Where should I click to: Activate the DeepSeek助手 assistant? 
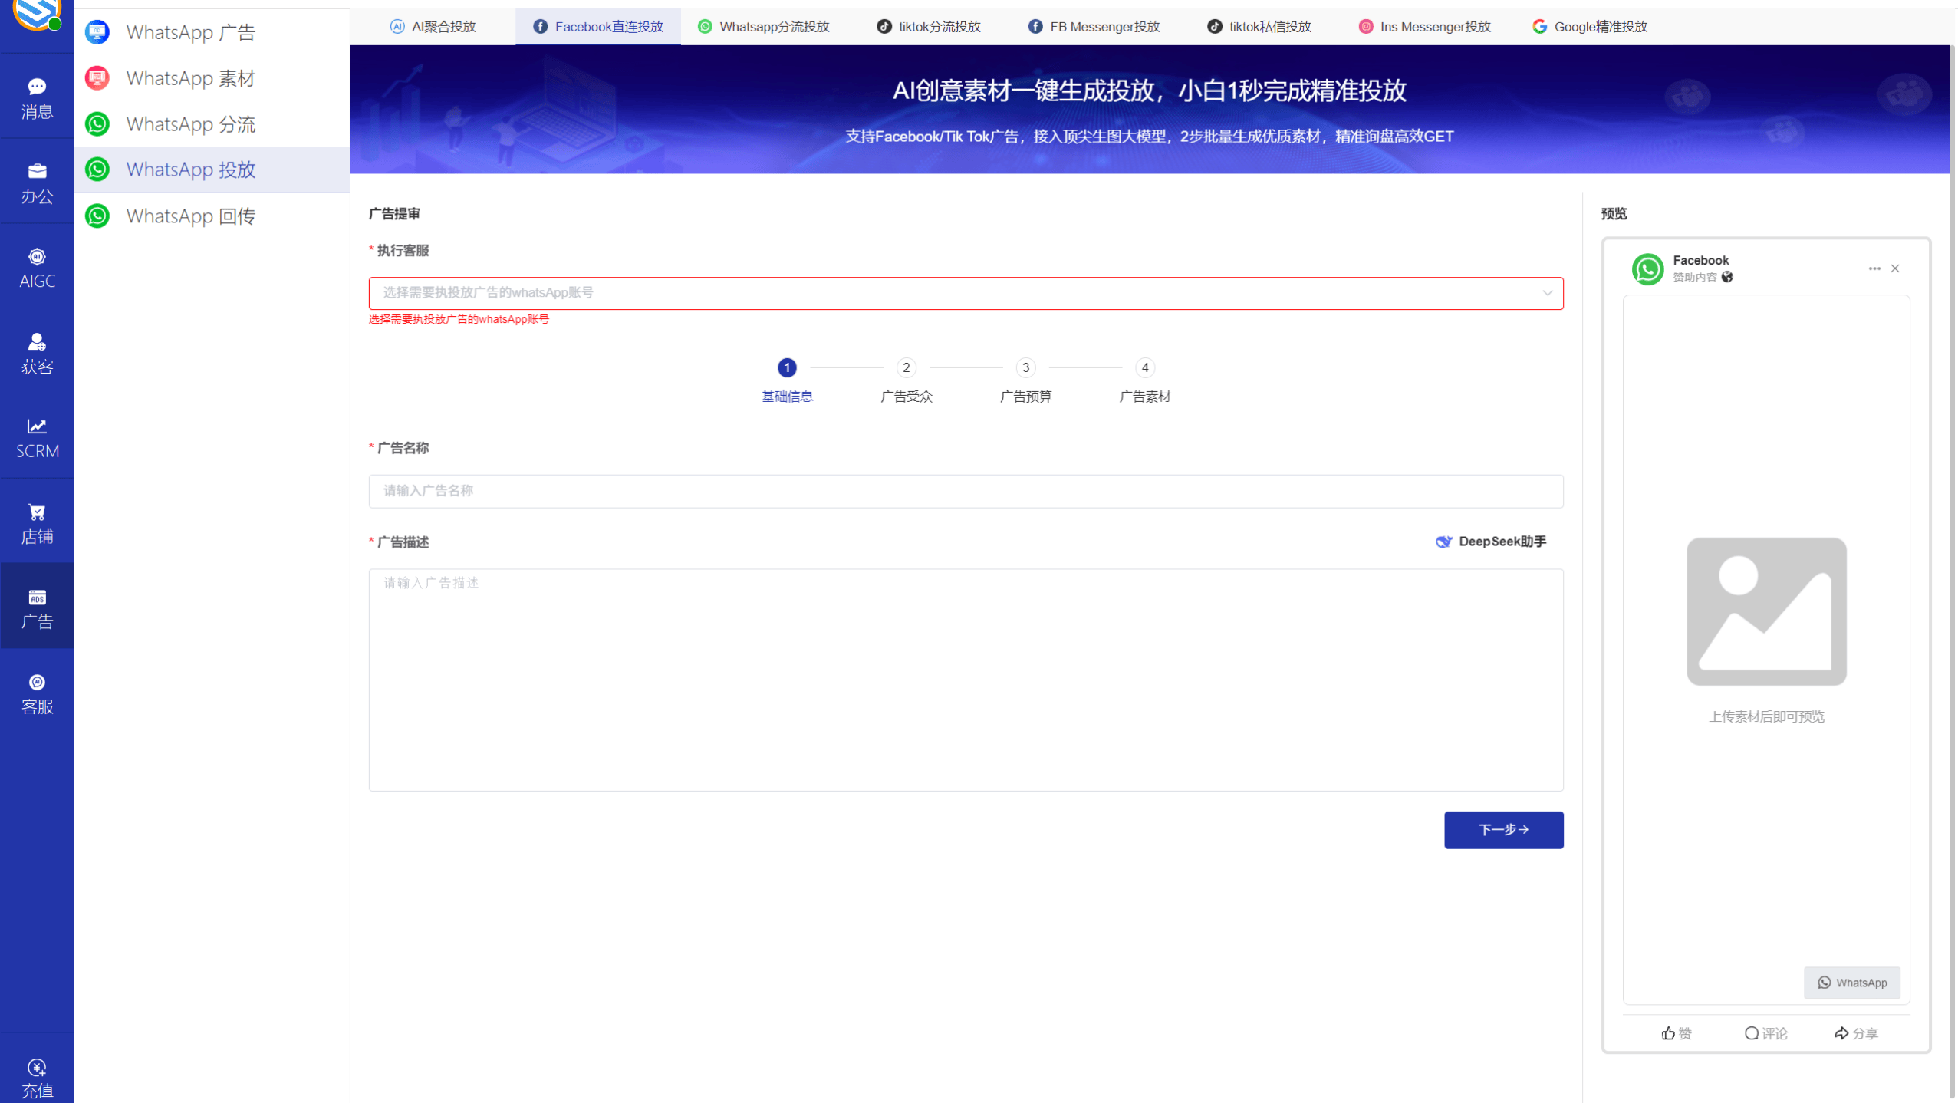pyautogui.click(x=1489, y=541)
